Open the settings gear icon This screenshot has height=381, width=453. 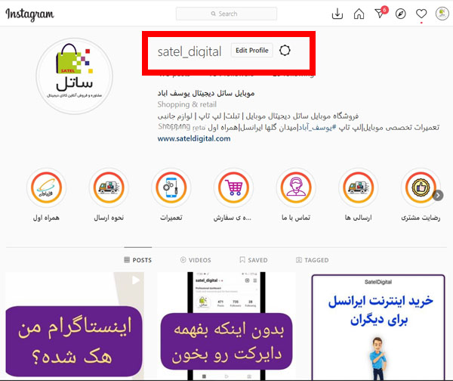pos(285,51)
